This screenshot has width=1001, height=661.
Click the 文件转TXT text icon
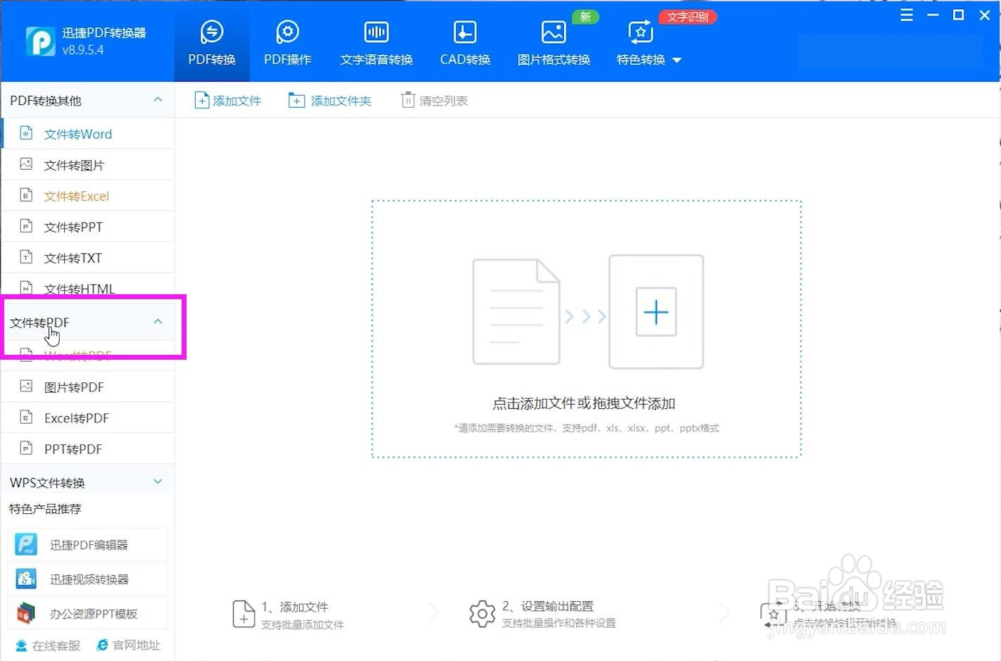[26, 257]
